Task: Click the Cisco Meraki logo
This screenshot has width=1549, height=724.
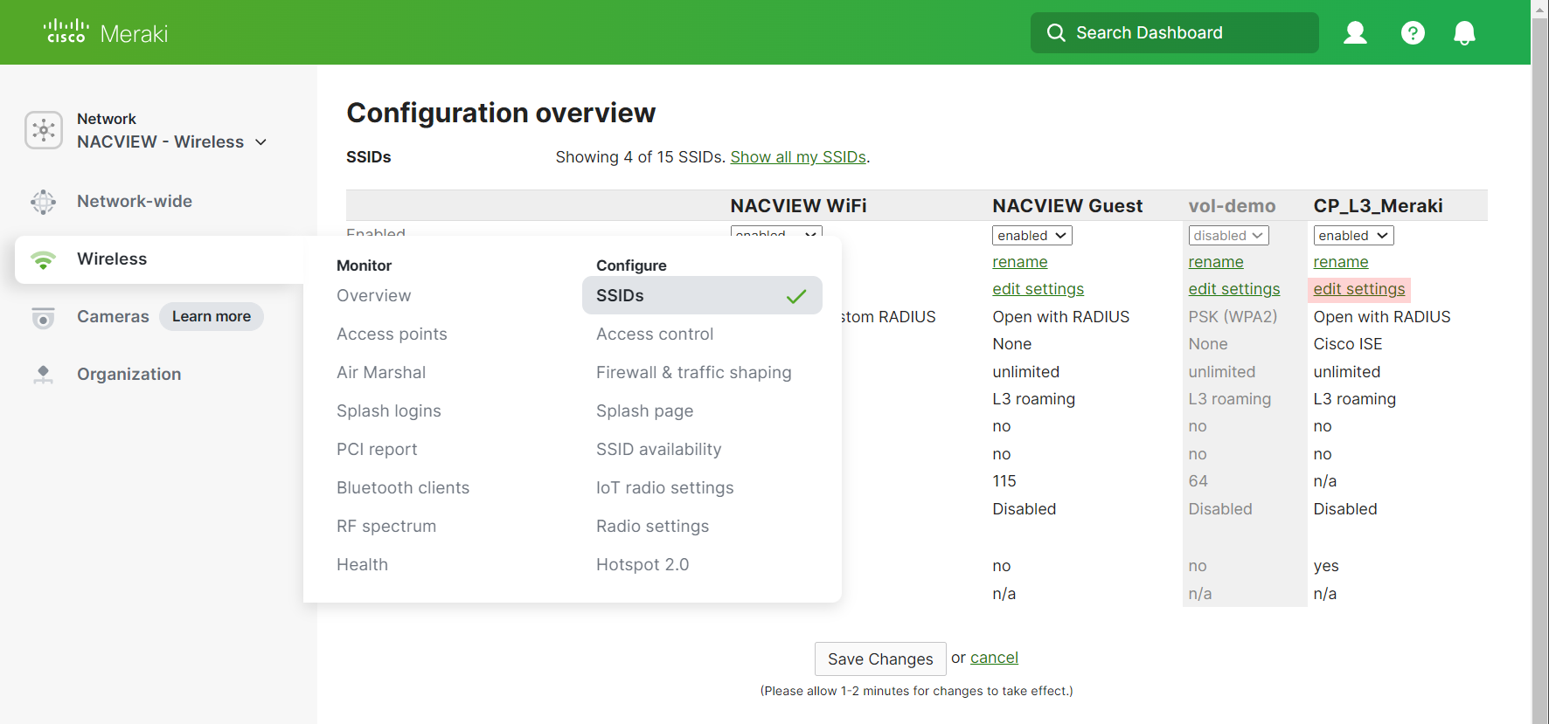Action: tap(106, 32)
